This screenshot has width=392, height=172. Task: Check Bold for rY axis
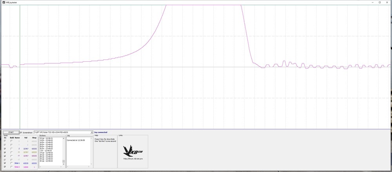click(x=11, y=156)
